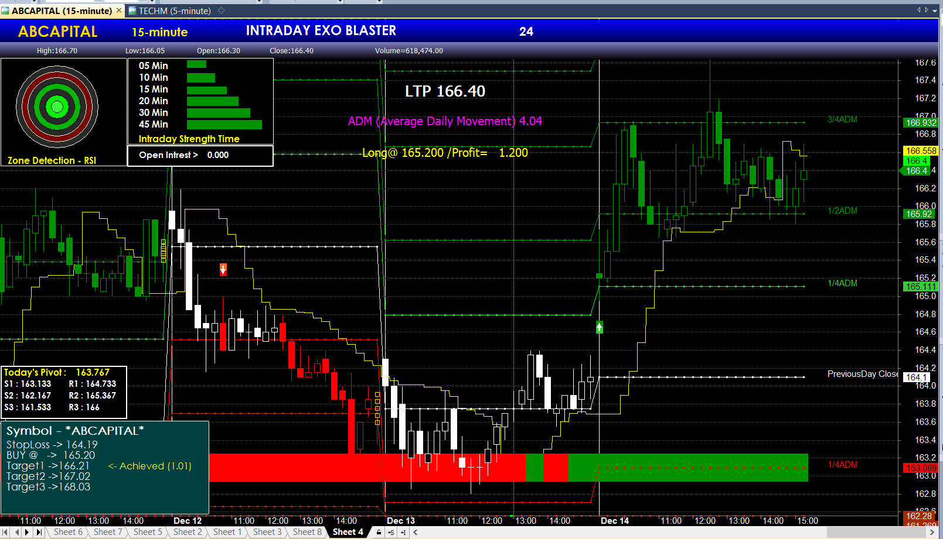Screen dimensions: 943x539
Task: Click the R1 : 164.733 level
Action: (93, 384)
